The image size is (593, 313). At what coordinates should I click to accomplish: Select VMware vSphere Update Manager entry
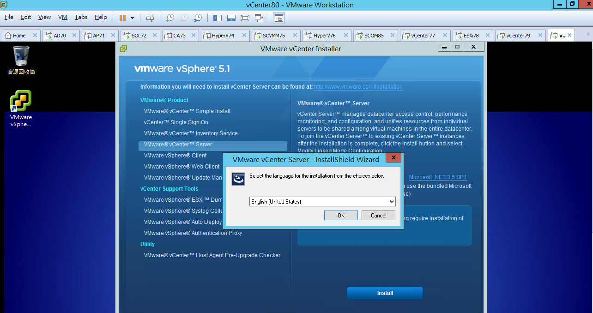coord(183,178)
